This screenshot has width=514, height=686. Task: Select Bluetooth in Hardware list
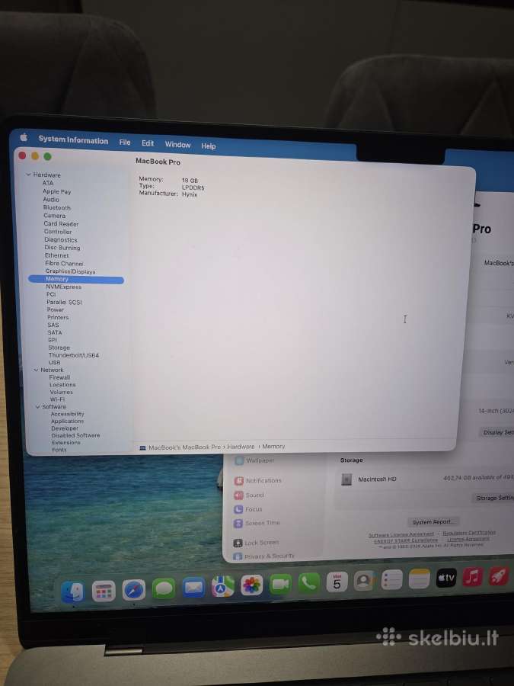[57, 208]
